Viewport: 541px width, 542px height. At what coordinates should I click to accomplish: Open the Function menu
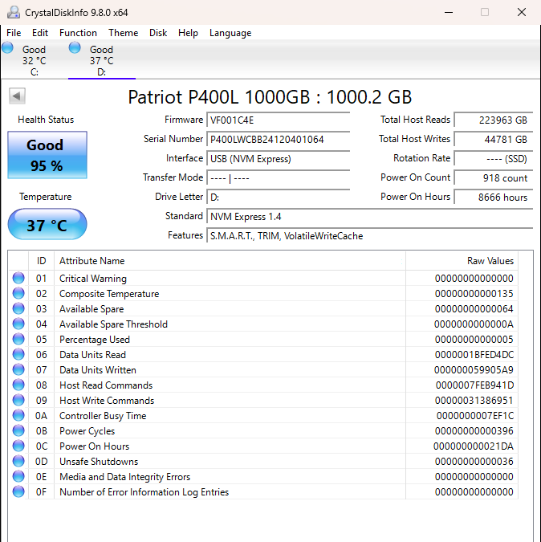tap(78, 33)
